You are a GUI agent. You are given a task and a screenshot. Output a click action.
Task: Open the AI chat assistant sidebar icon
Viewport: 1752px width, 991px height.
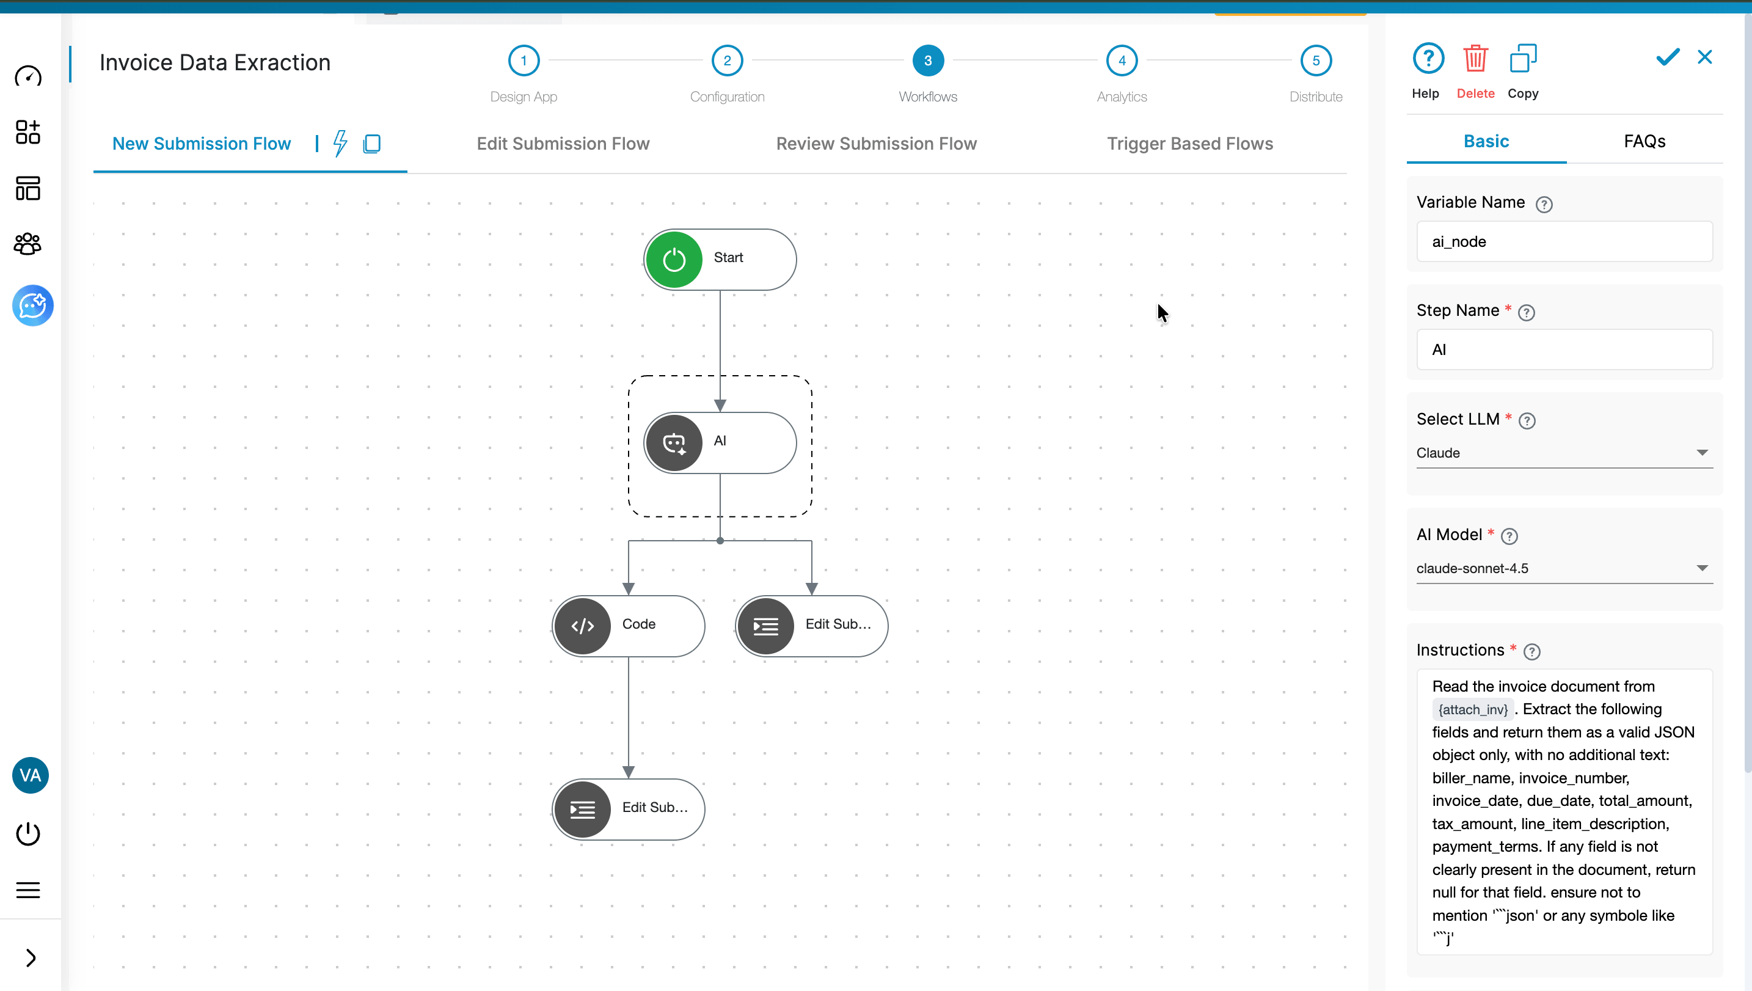(32, 305)
